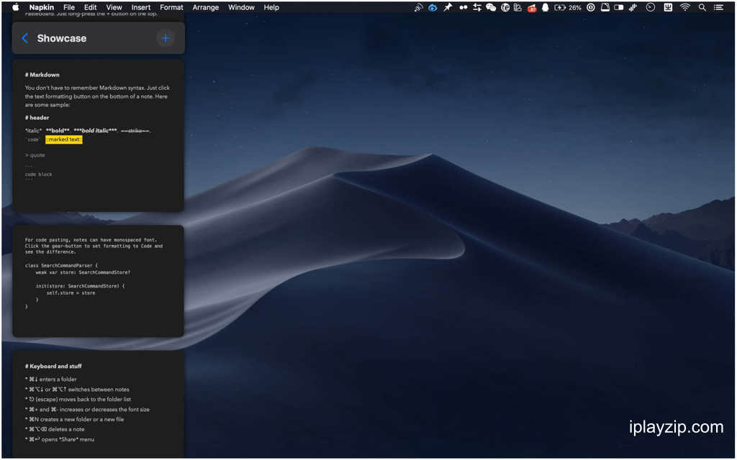Click the pin icon in menu bar
Viewport: 737px width, 460px height.
click(448, 7)
